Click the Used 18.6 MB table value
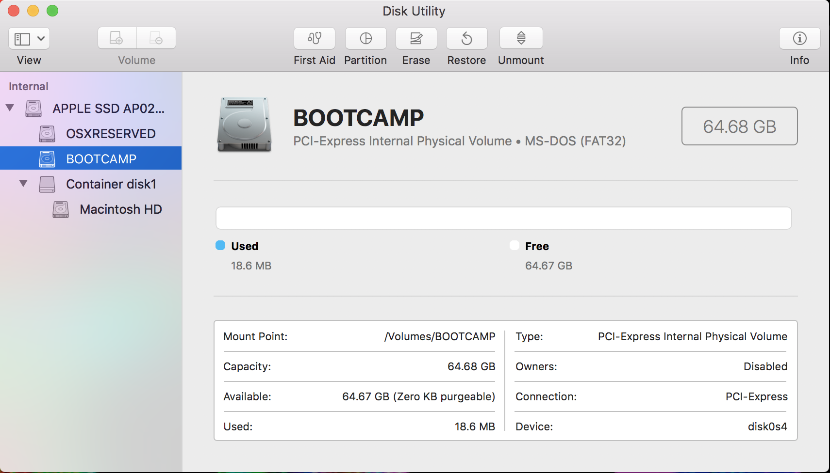The width and height of the screenshot is (830, 473). point(475,426)
